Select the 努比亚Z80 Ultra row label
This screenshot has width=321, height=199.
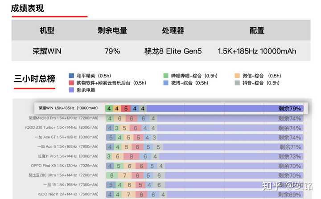click(63, 175)
